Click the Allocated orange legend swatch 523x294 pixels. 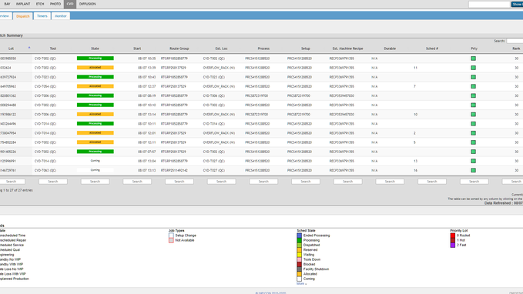299,274
